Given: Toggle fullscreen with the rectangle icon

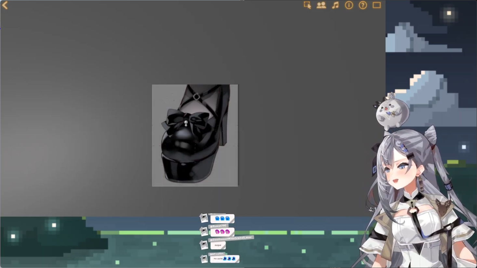Looking at the screenshot, I should tap(377, 5).
